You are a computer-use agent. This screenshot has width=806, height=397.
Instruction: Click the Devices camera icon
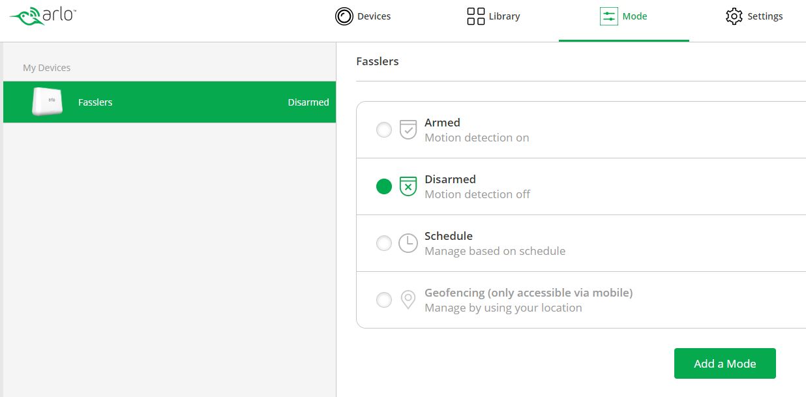click(344, 16)
